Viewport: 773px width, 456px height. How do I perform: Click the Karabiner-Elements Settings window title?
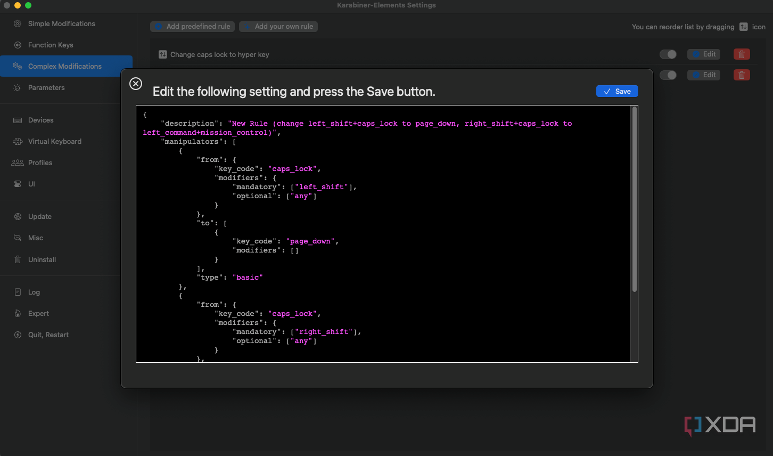[386, 5]
